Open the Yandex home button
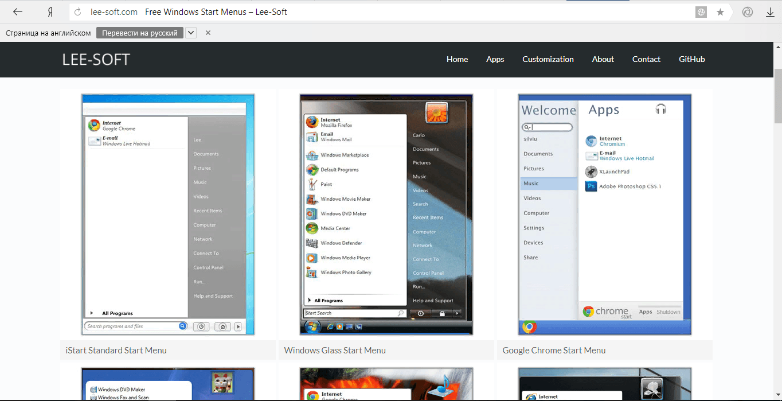The width and height of the screenshot is (782, 401). click(x=50, y=11)
